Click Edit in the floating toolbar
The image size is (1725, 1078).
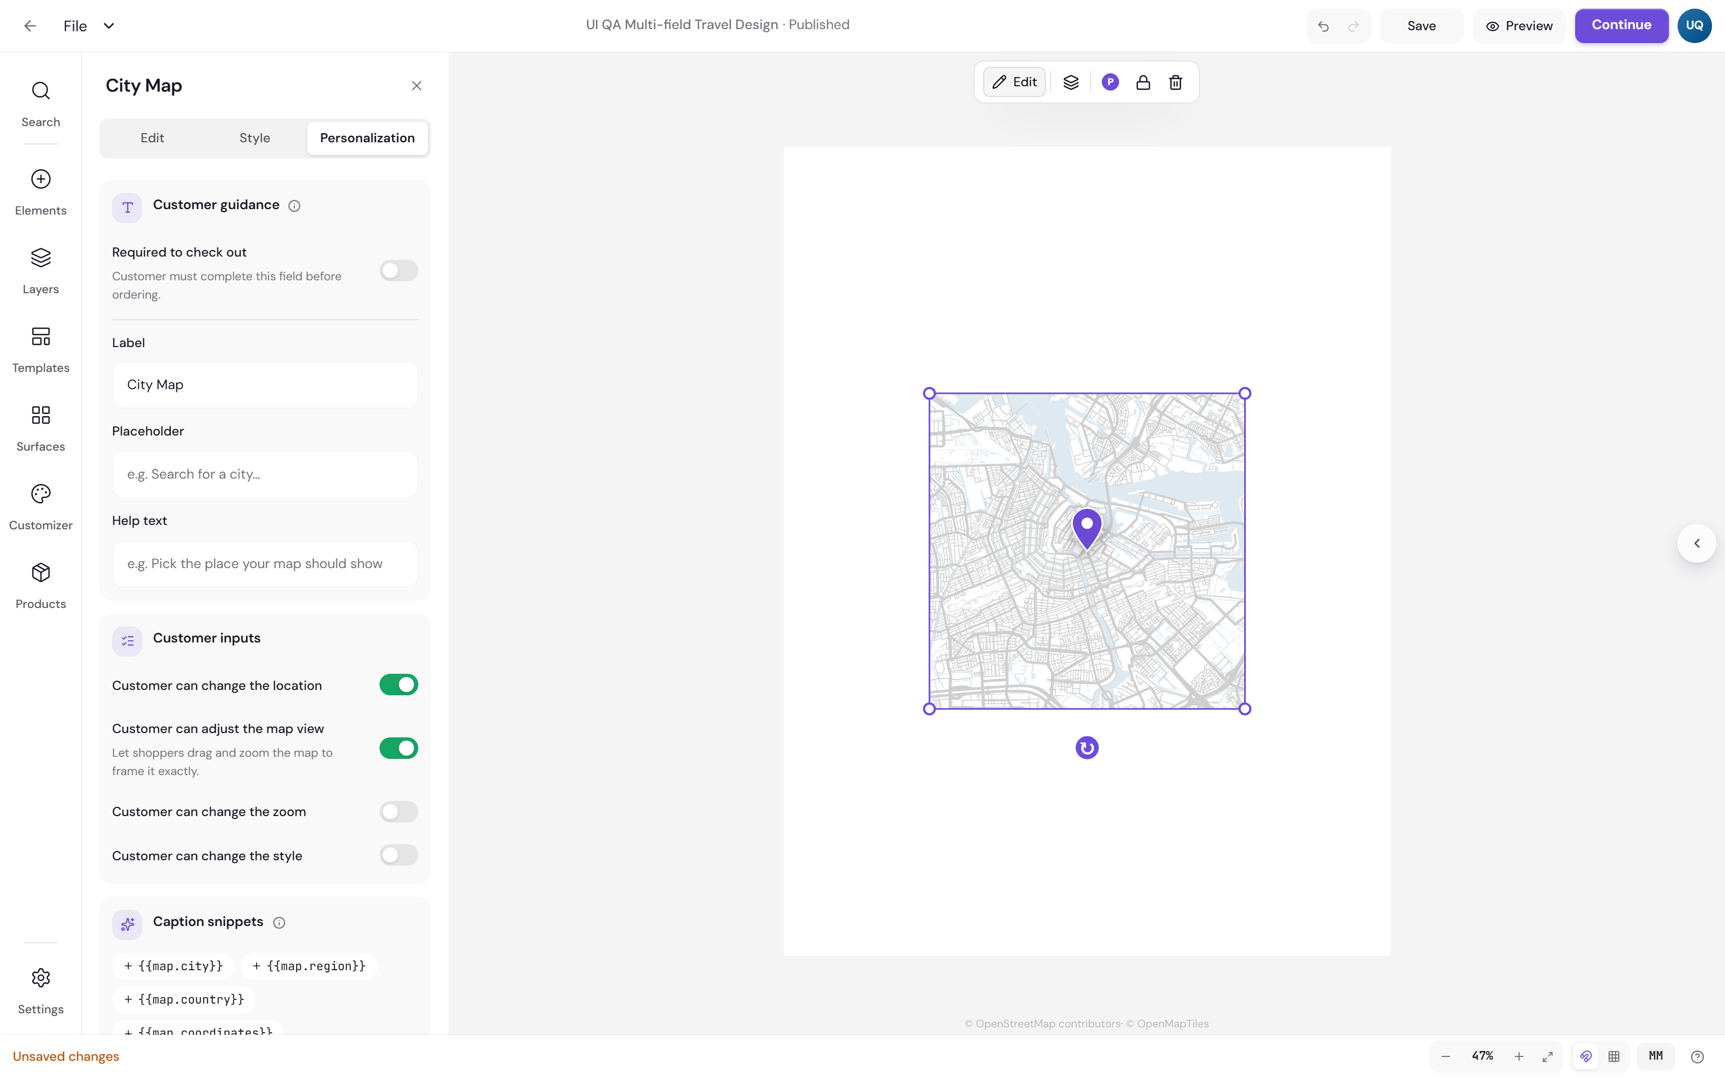[1015, 82]
